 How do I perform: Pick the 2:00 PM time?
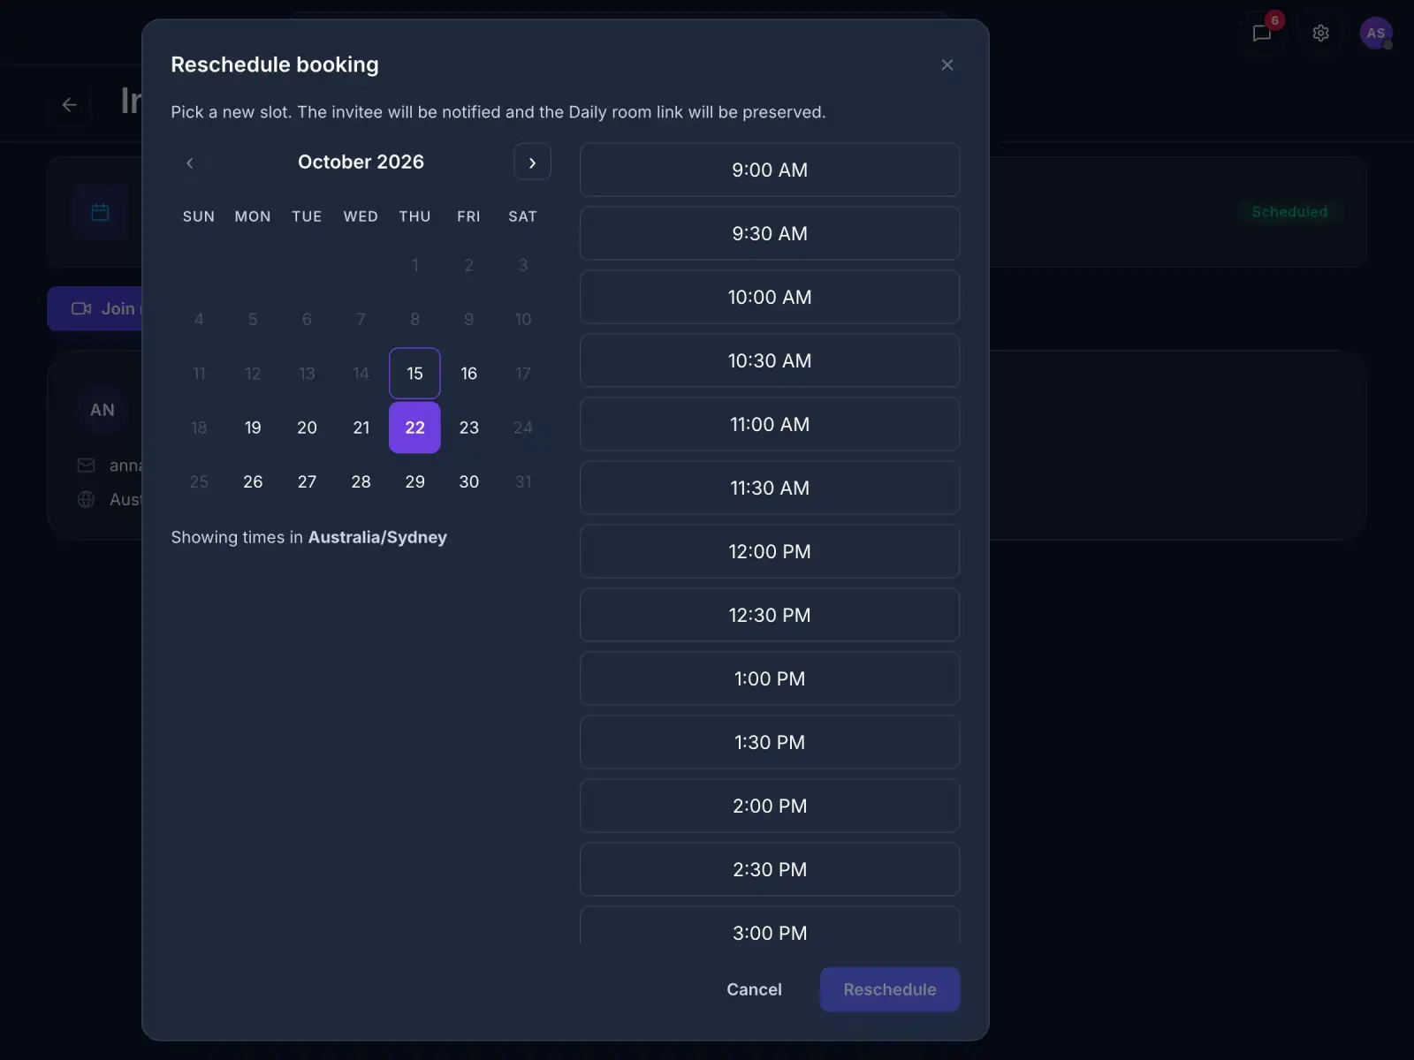pos(770,806)
